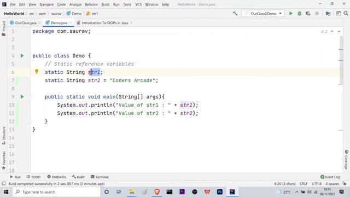Click the Stop process icon
This screenshot has height=197, width=350.
317,14
